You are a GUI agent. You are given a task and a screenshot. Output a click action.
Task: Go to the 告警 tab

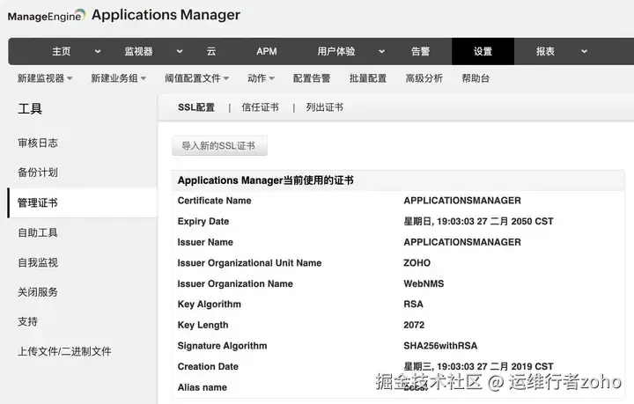coord(420,51)
